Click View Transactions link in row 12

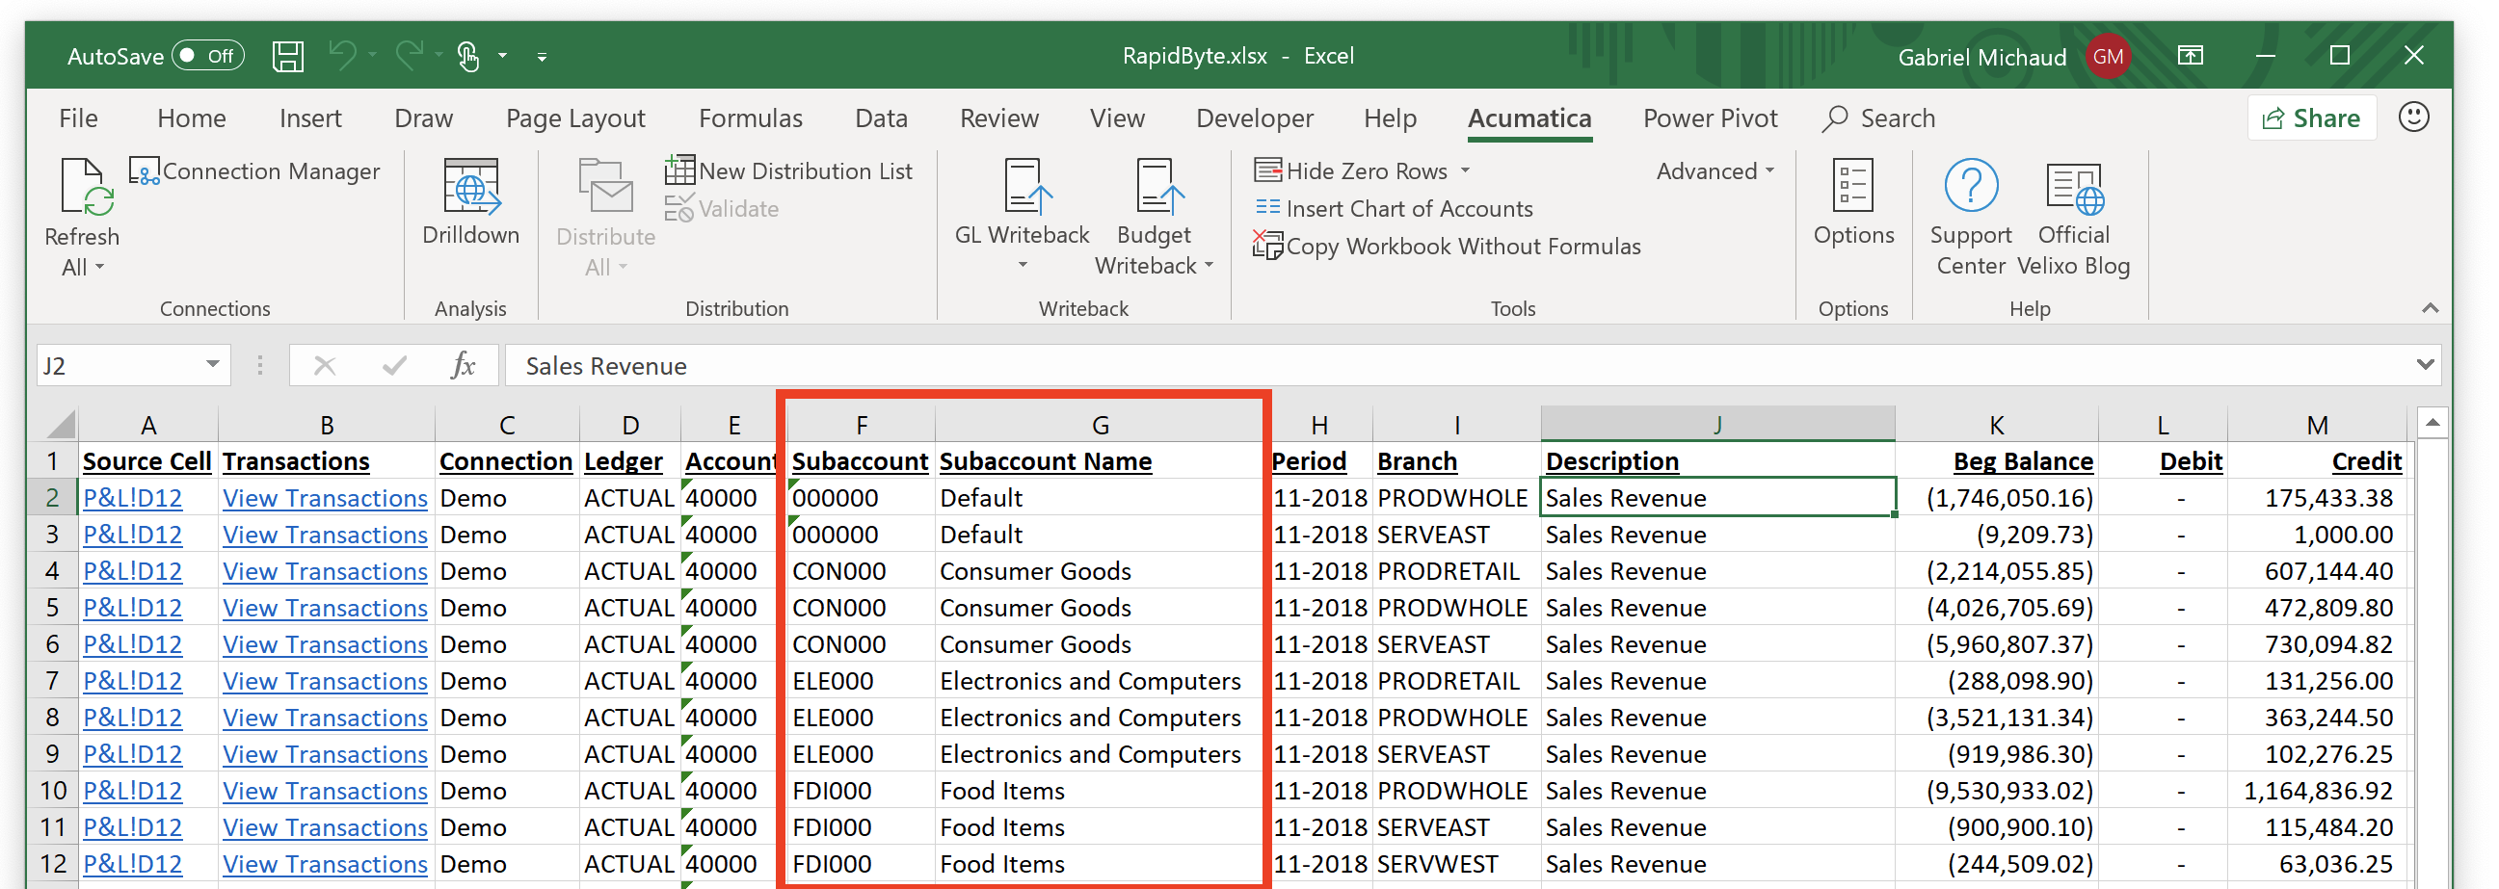click(325, 865)
